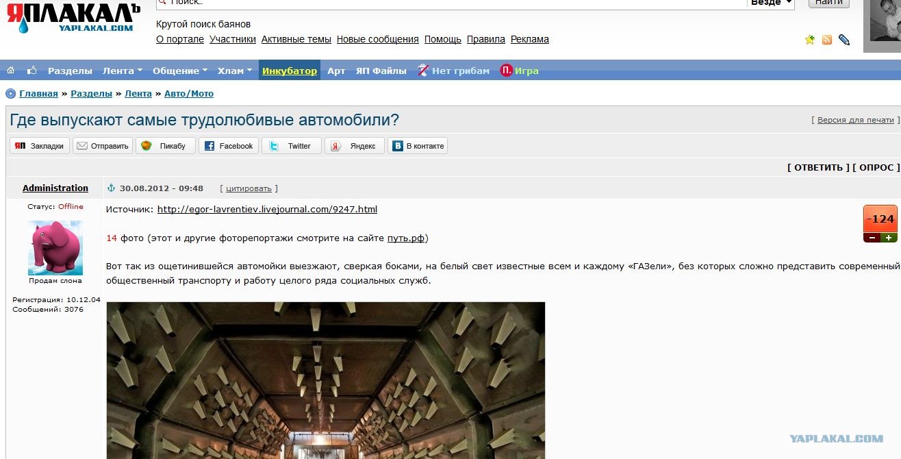Click the 'Продам слона' caption

click(x=55, y=280)
